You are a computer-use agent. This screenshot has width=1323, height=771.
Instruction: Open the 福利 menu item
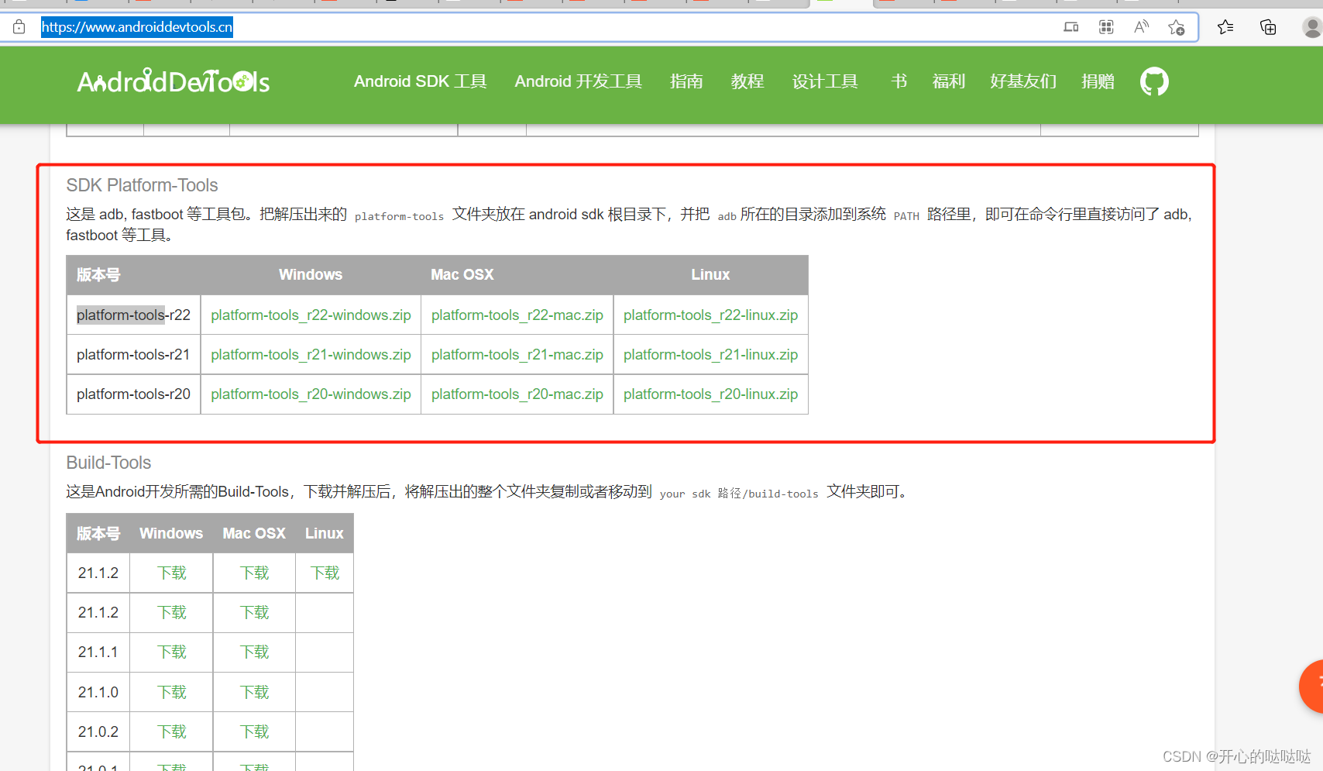pyautogui.click(x=949, y=81)
